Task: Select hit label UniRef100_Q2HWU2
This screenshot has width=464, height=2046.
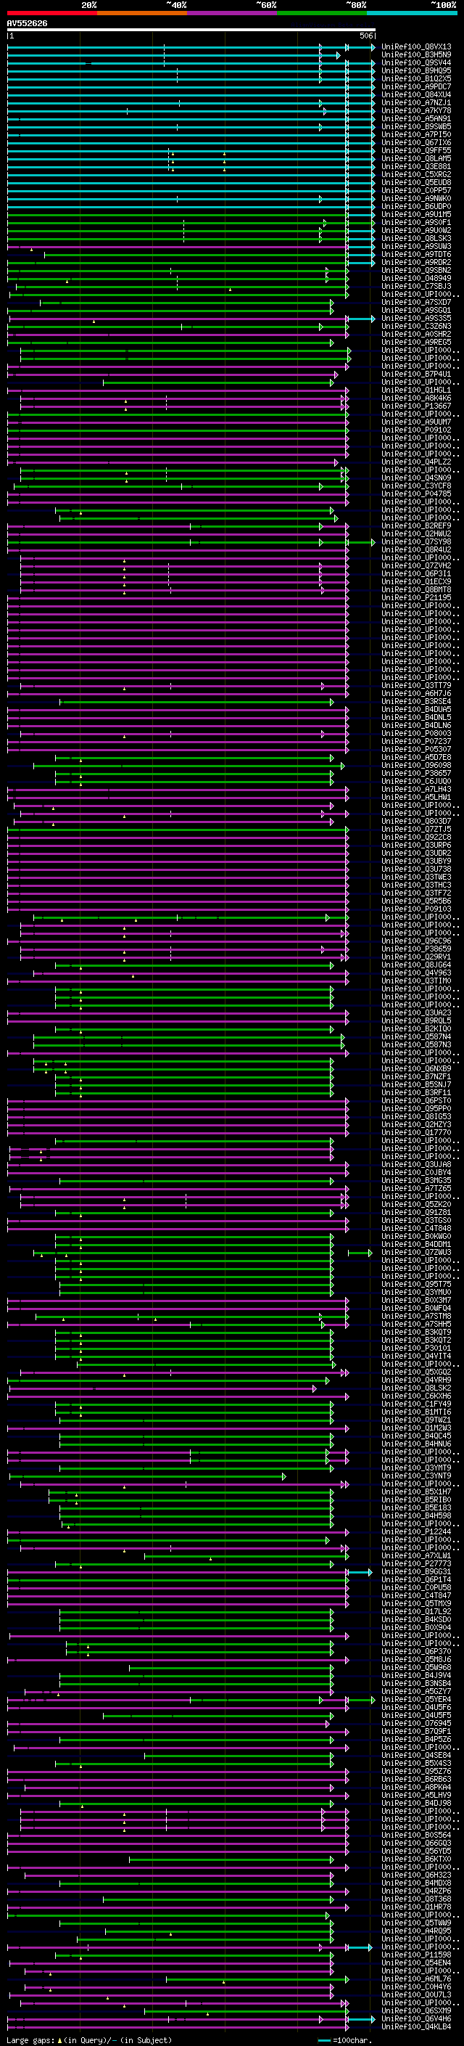Action: click(416, 533)
